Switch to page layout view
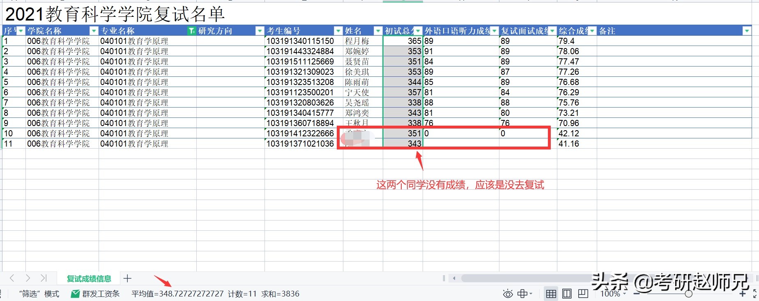Image resolution: width=759 pixels, height=301 pixels. 567,294
